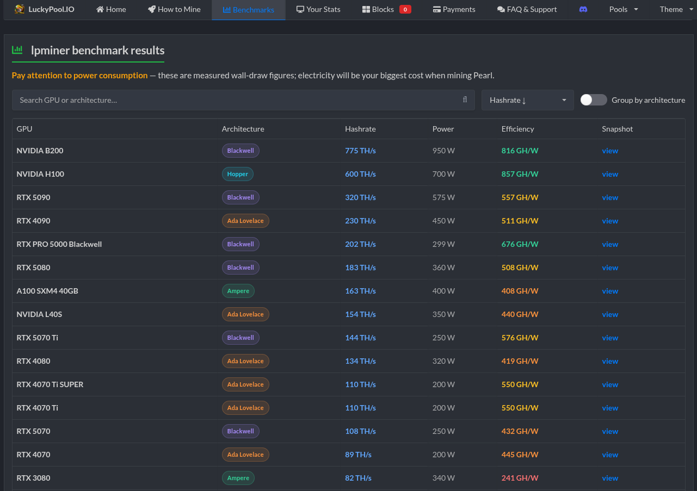The image size is (697, 491).
Task: Open the FAQ & Support page
Action: (527, 9)
